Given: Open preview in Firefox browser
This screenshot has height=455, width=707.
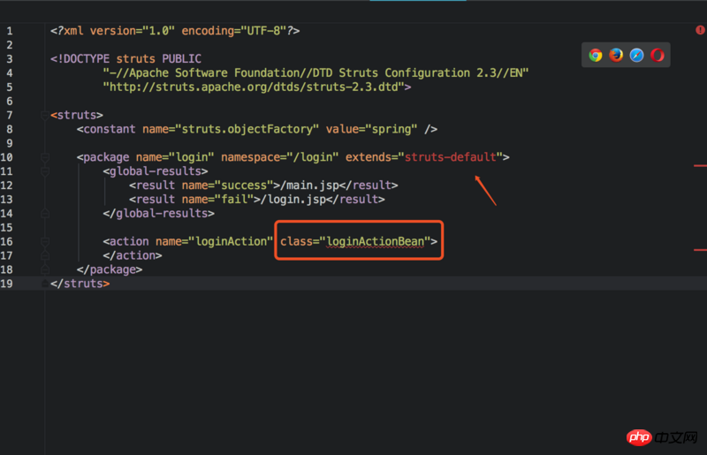Looking at the screenshot, I should 616,55.
